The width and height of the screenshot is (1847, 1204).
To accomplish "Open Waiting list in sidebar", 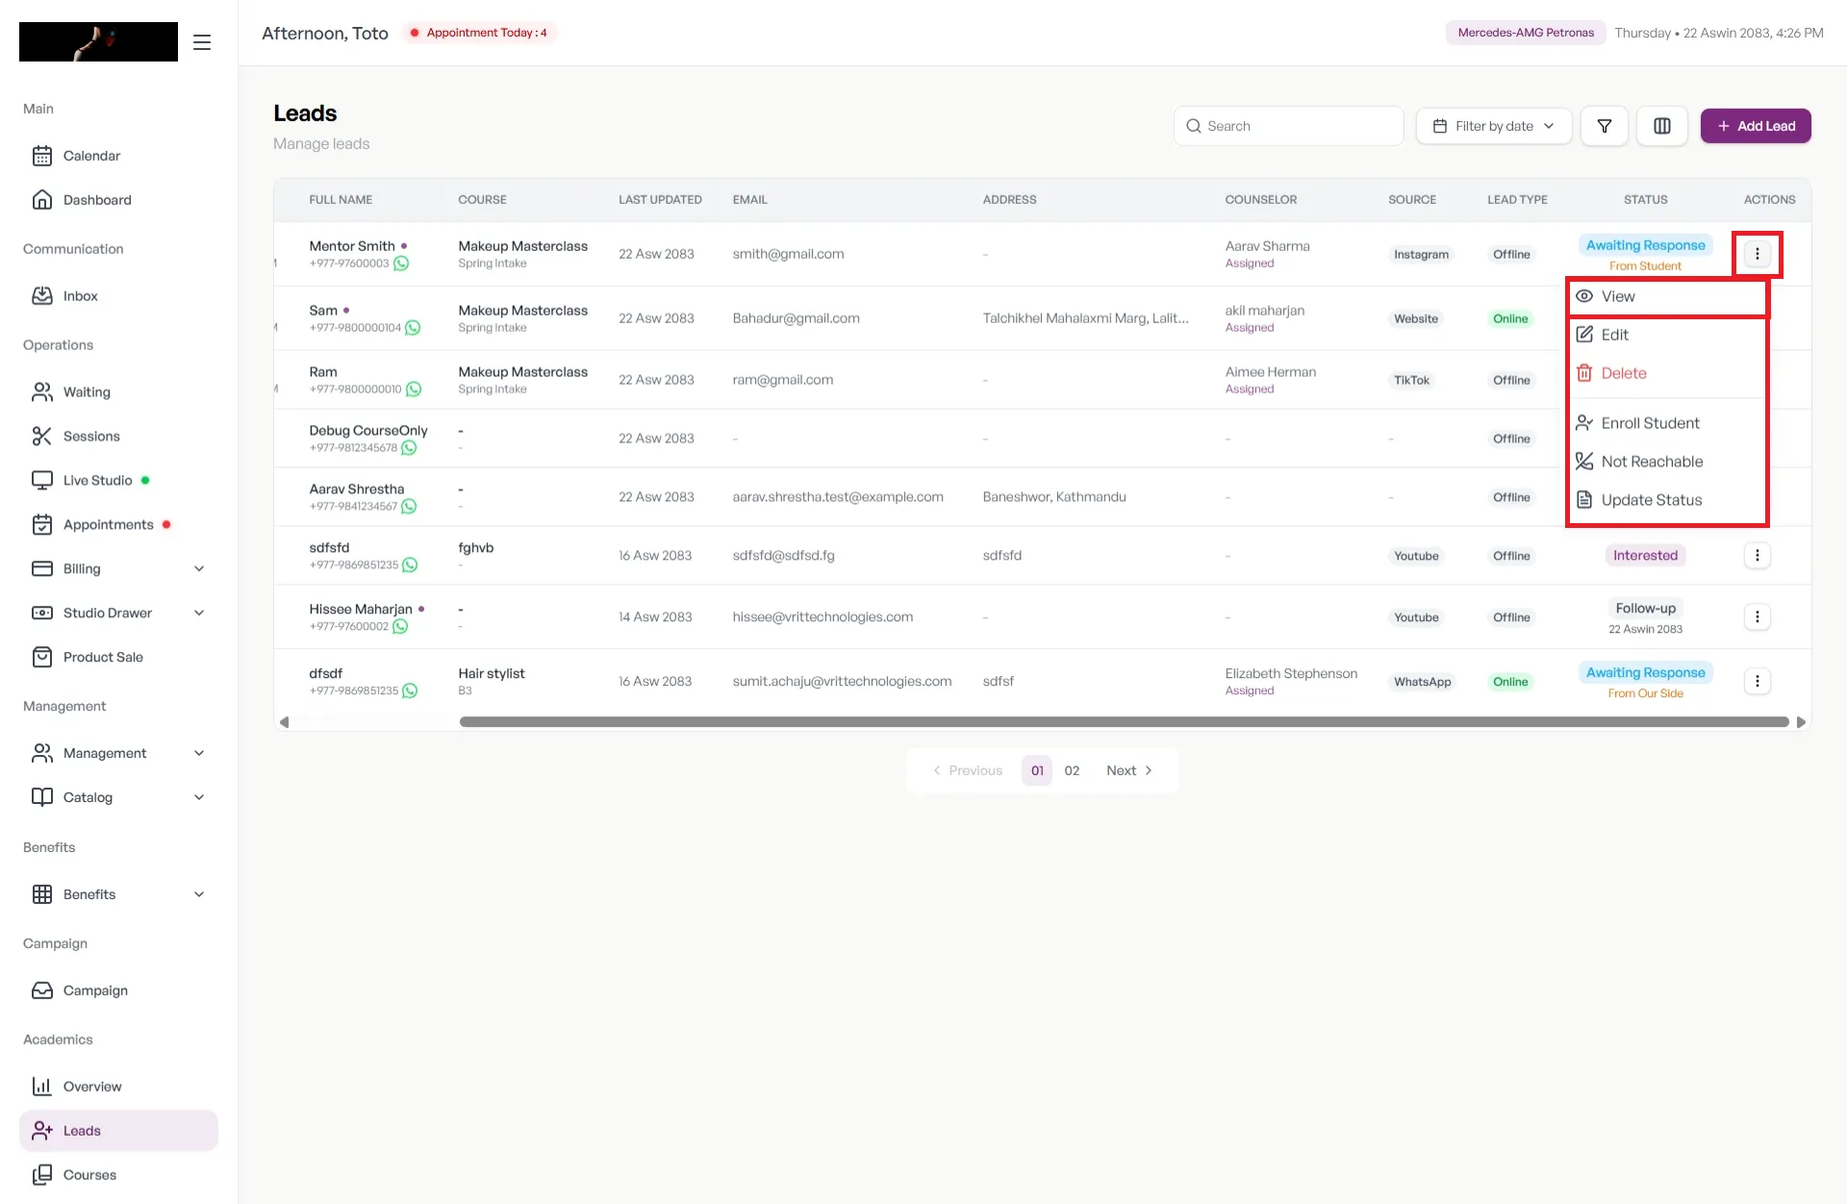I will pyautogui.click(x=118, y=392).
